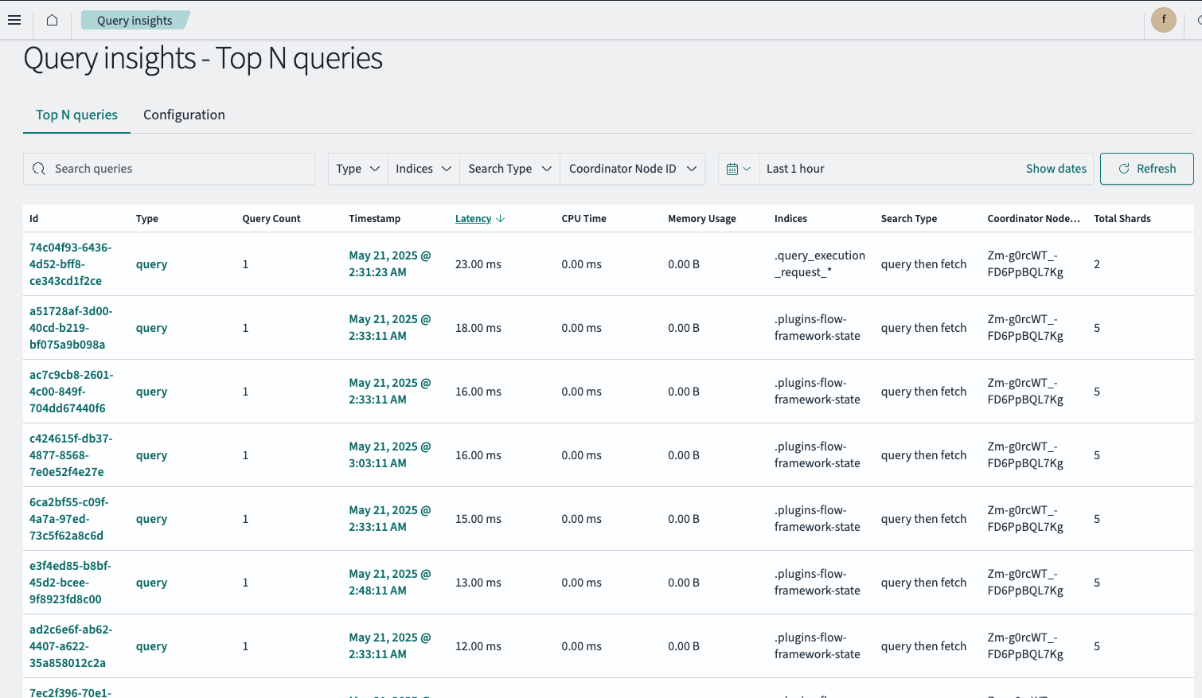
Task: Open the Query insights breadcrumb
Action: [x=135, y=20]
